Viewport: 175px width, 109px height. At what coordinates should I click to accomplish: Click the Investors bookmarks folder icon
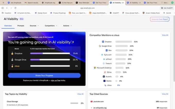(3, 13)
